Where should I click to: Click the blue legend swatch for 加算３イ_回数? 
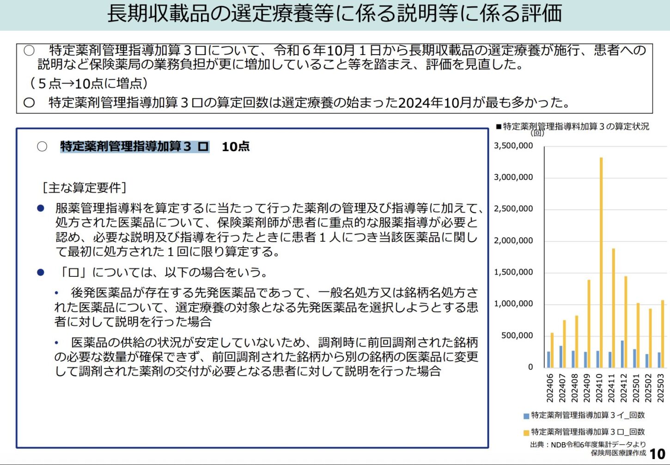click(526, 416)
